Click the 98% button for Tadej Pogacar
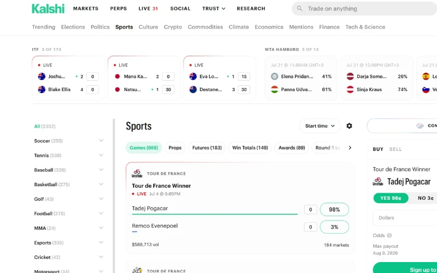The image size is (437, 273). click(x=334, y=210)
